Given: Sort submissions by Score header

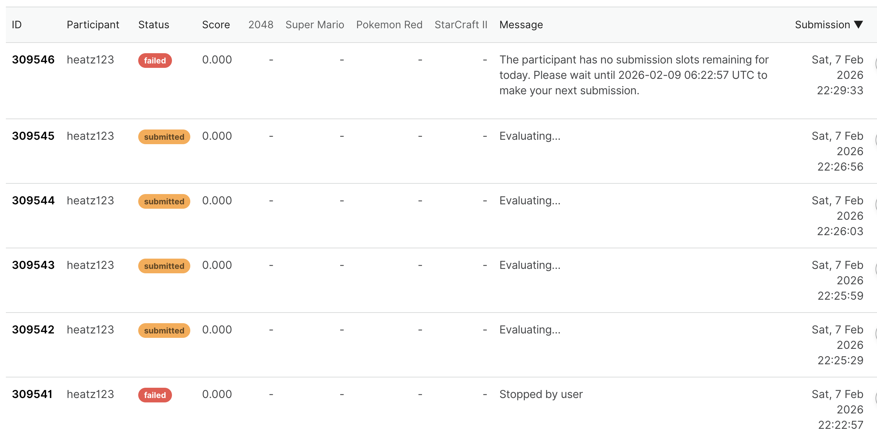Looking at the screenshot, I should (216, 25).
